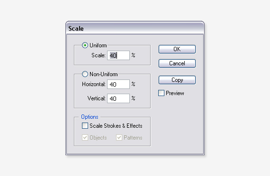The image size is (270, 176).
Task: Toggle the Patterns checkbox
Action: [119, 138]
